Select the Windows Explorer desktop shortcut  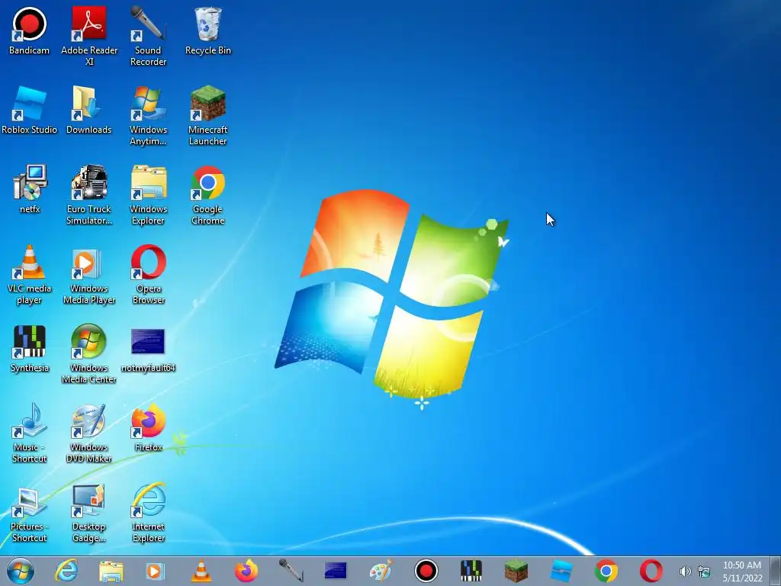149,195
